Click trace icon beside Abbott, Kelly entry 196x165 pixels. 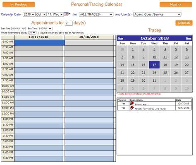pos(131,108)
